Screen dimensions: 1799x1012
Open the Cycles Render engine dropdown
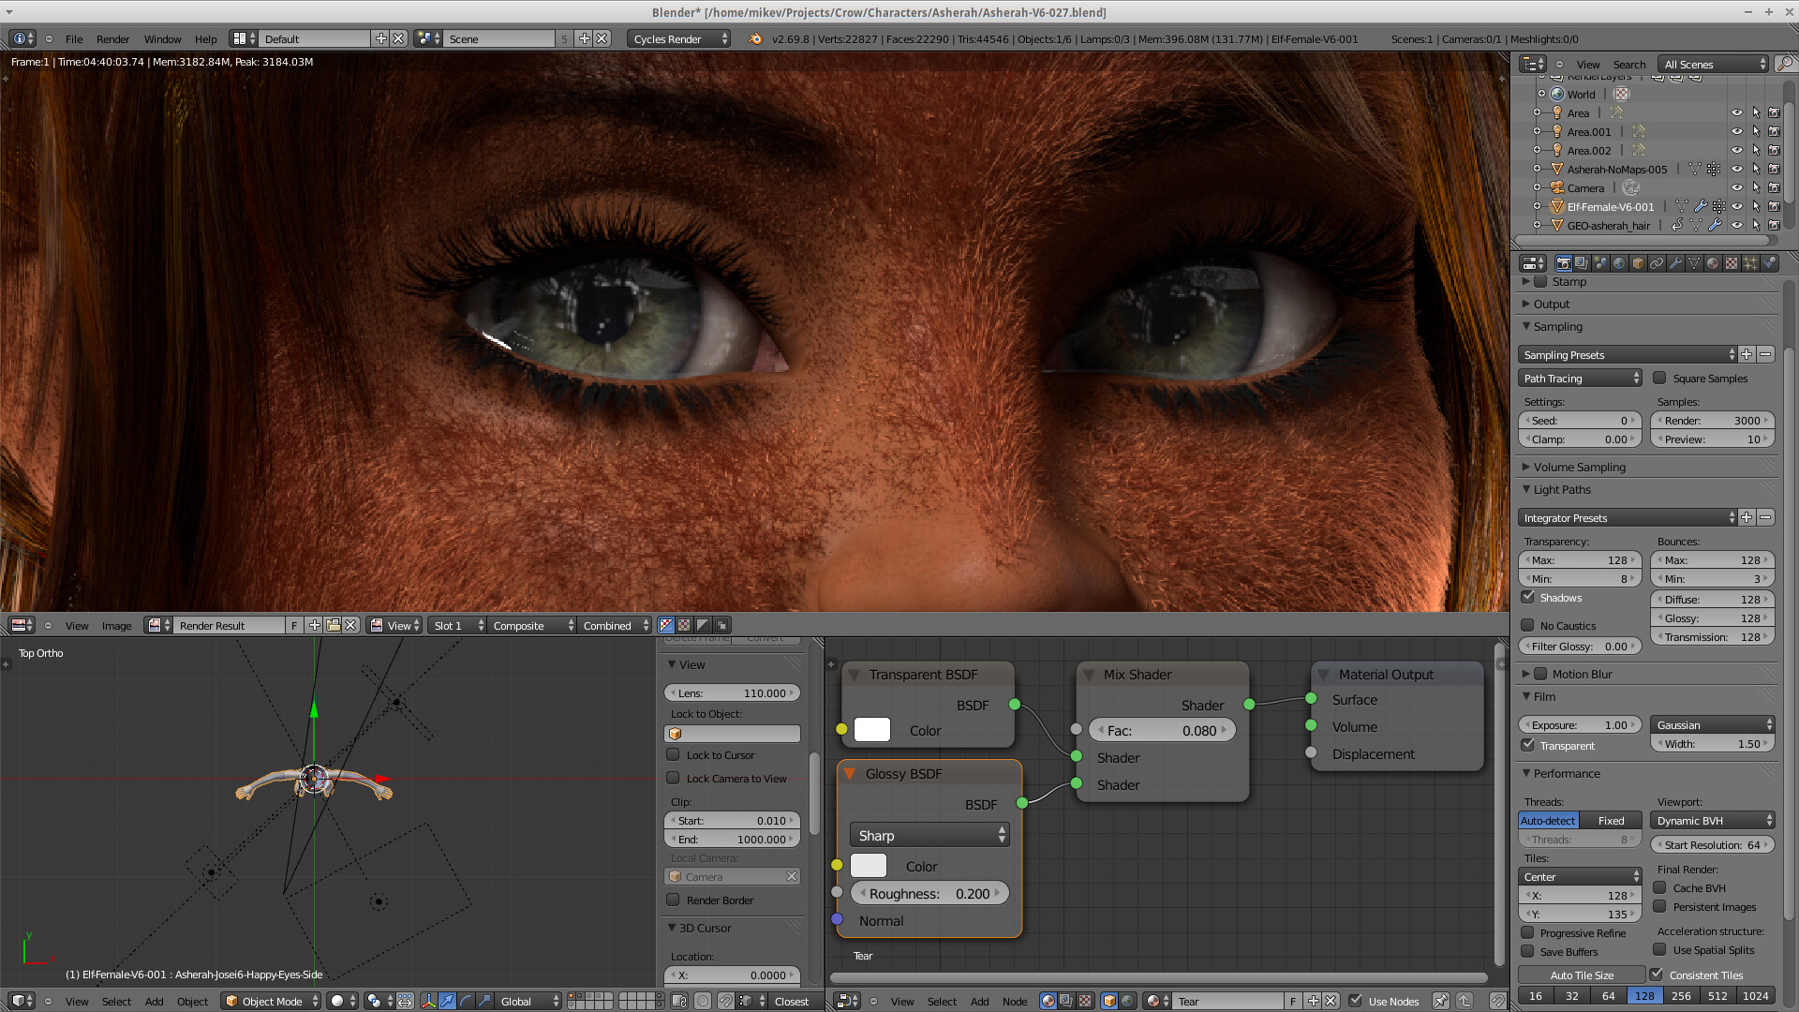[x=680, y=38]
